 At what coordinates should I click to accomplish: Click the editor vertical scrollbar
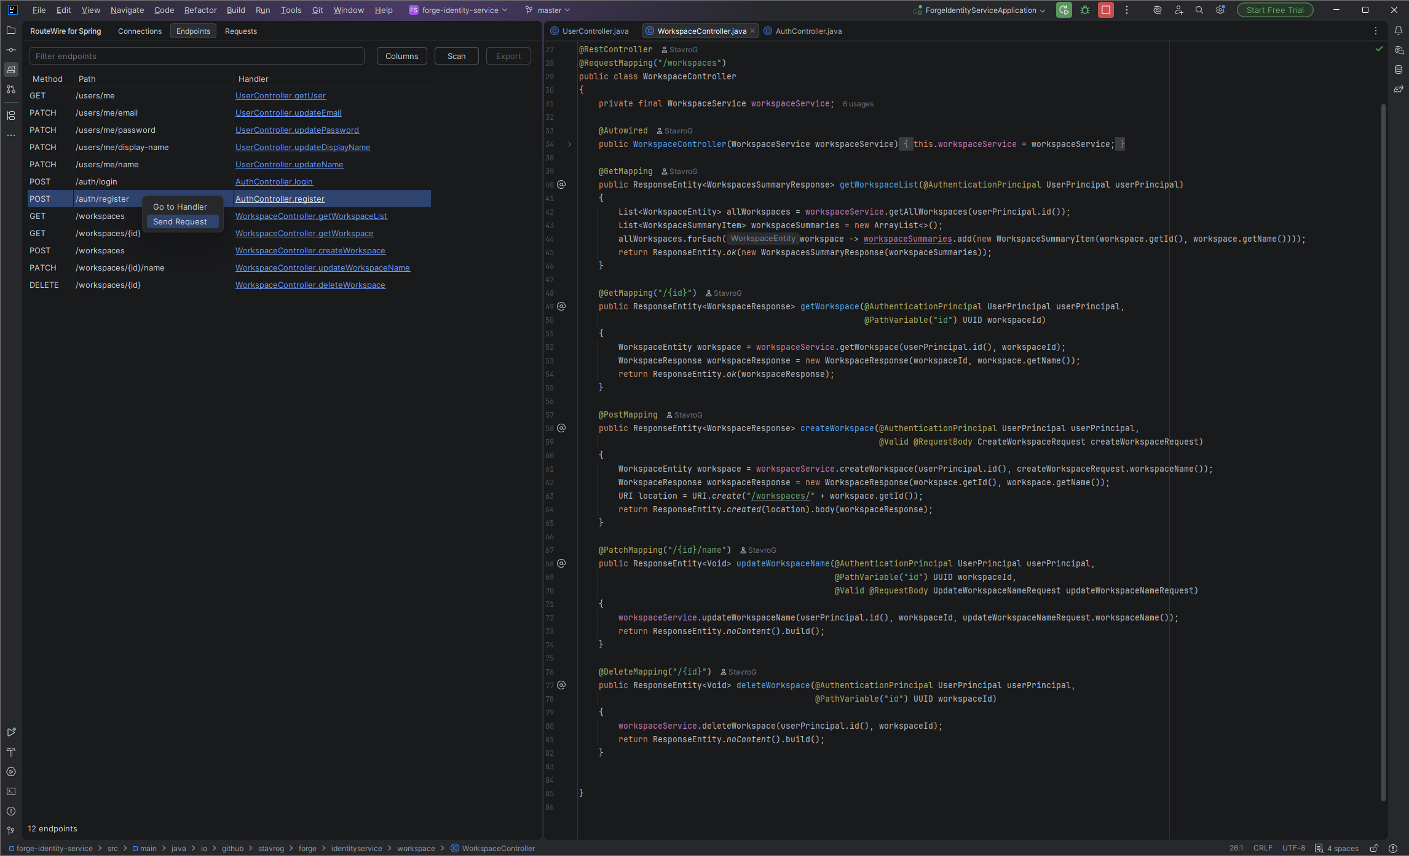1383,452
